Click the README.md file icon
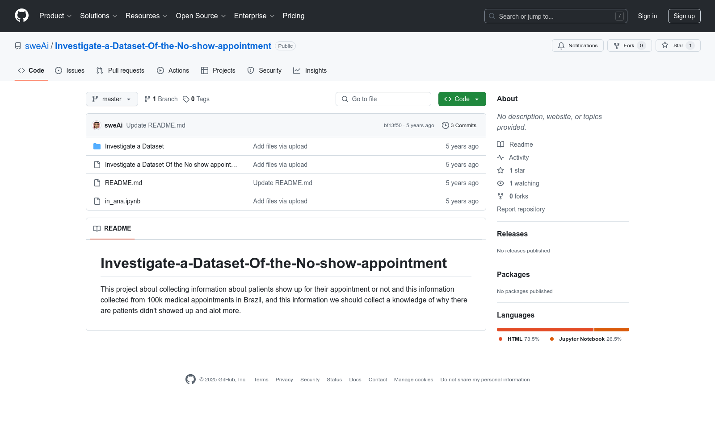The image size is (715, 446). (97, 183)
